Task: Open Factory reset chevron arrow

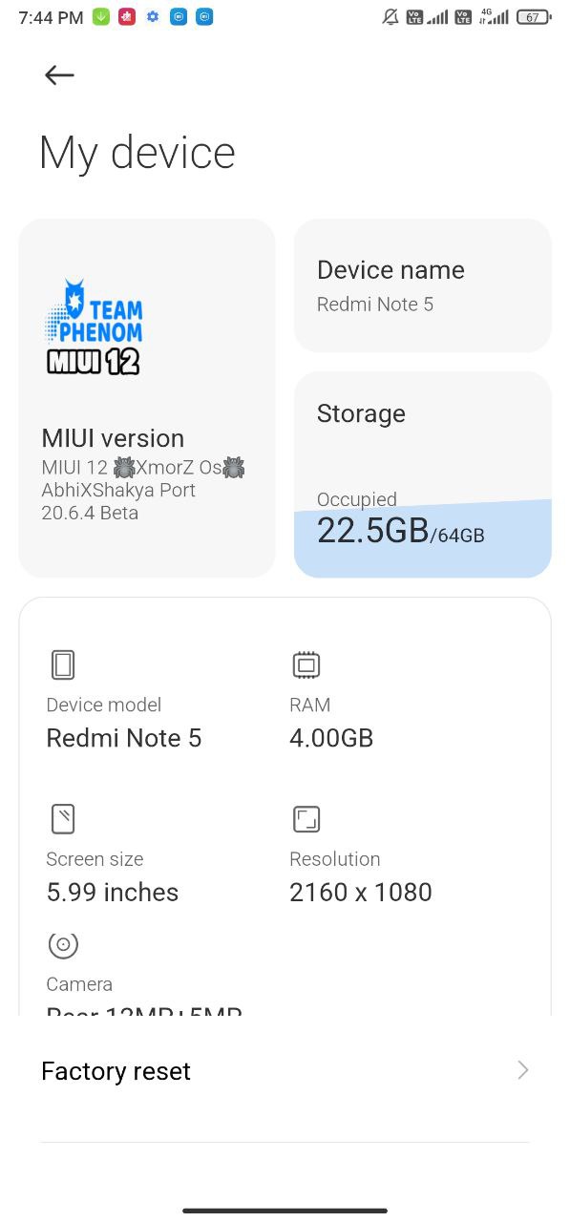Action: [522, 1070]
